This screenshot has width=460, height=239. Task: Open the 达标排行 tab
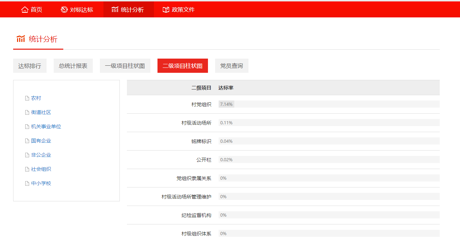pos(30,66)
